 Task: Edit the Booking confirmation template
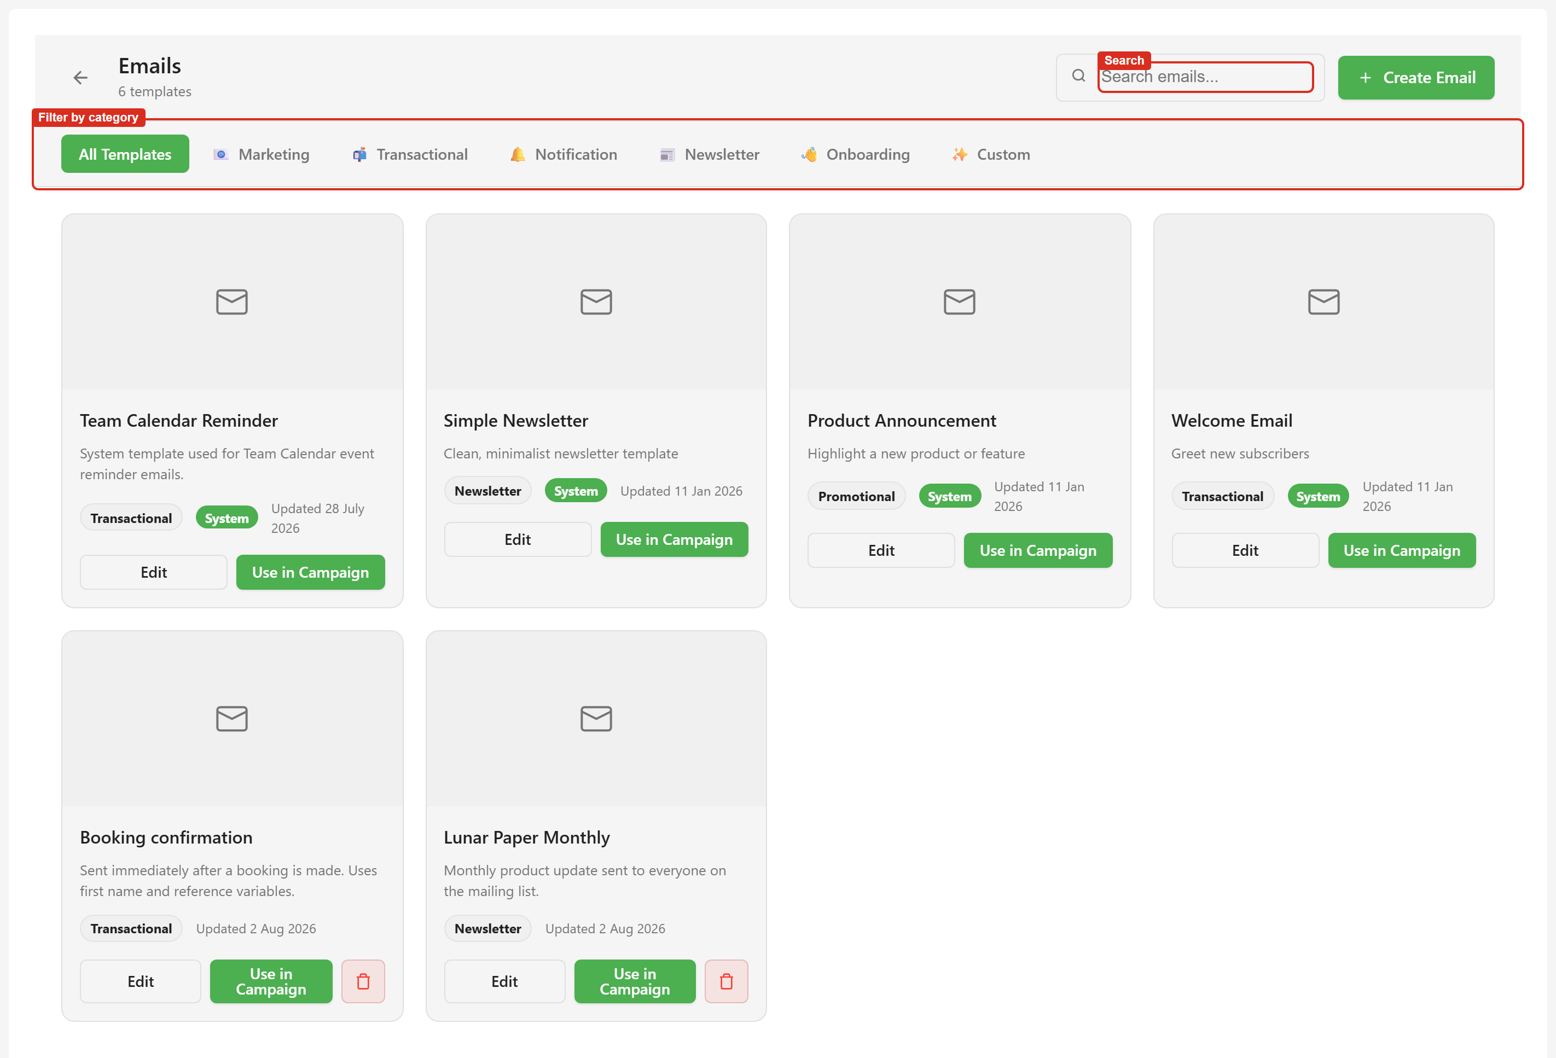click(x=141, y=981)
